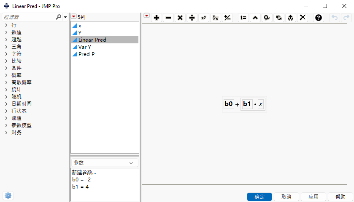The image size is (354, 202).
Task: Expand the 比较 function group
Action: tap(6, 61)
